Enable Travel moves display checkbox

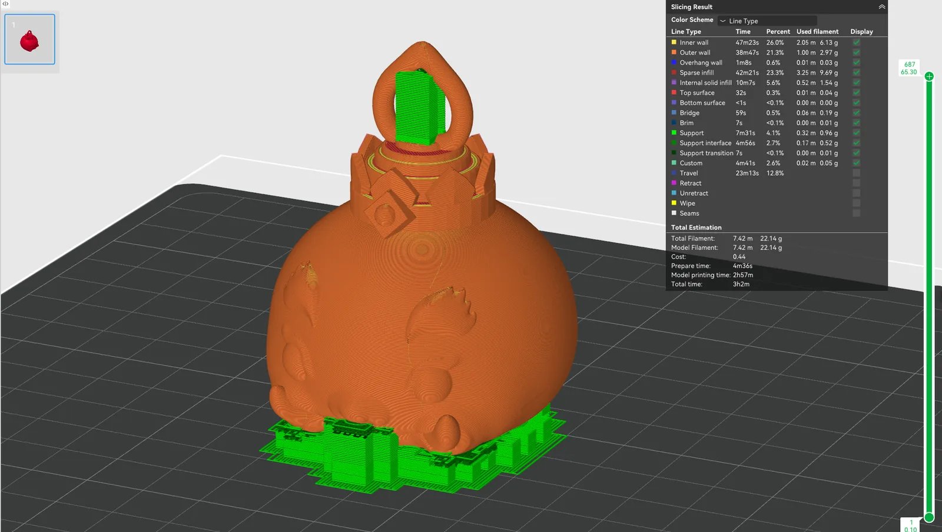857,173
